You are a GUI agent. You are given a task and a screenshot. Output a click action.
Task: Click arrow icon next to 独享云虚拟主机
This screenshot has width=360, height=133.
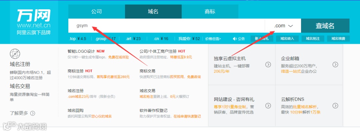tap(268, 65)
